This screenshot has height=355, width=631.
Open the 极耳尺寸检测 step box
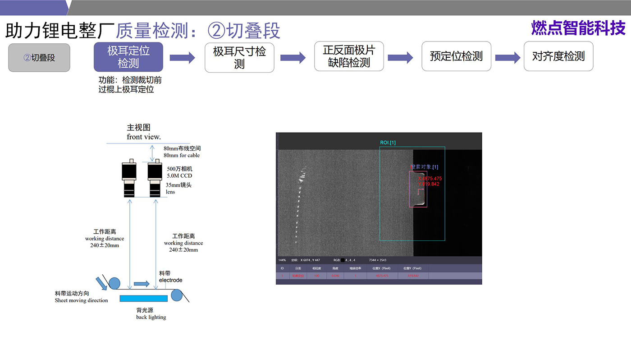pyautogui.click(x=239, y=57)
